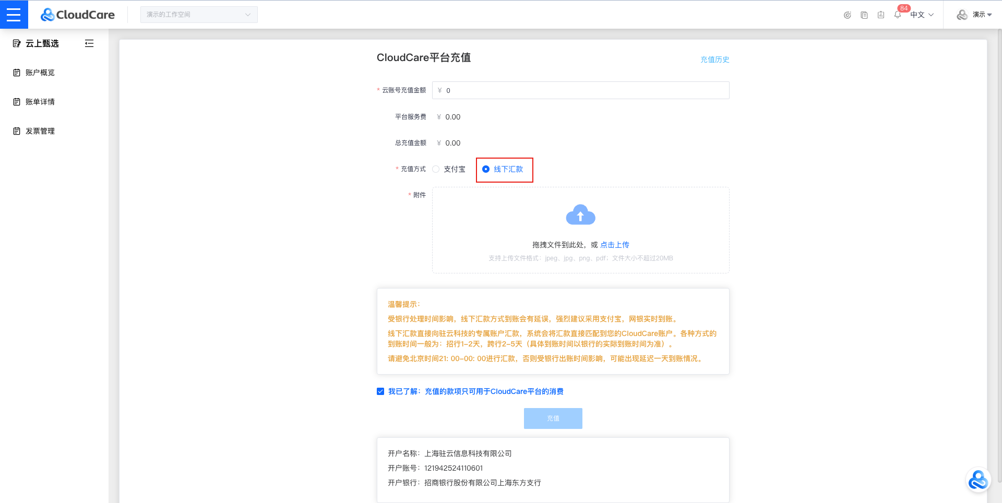Open the 中文 language dropdown

(x=922, y=15)
